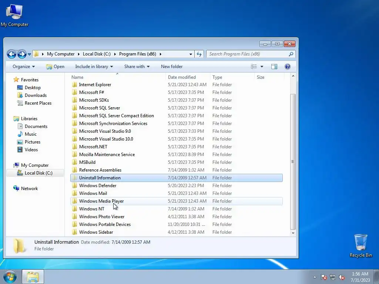Viewport: 379px width, 284px height.
Task: Select the Windows Portable Devices folder
Action: [x=105, y=224]
